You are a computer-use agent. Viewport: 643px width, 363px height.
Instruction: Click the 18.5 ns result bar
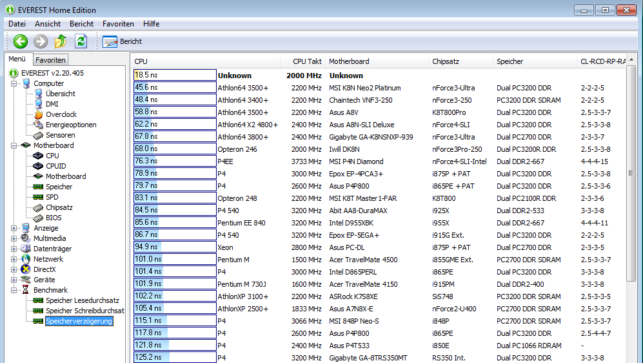[175, 75]
